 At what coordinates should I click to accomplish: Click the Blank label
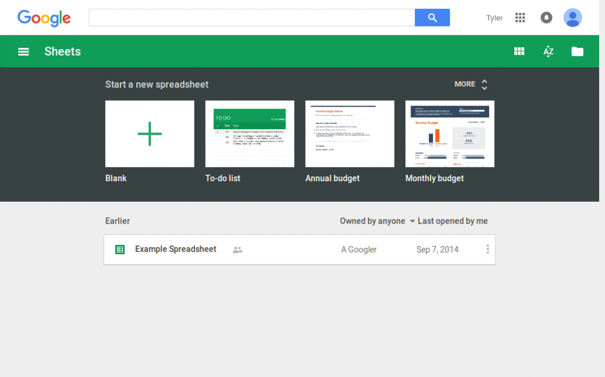116,179
